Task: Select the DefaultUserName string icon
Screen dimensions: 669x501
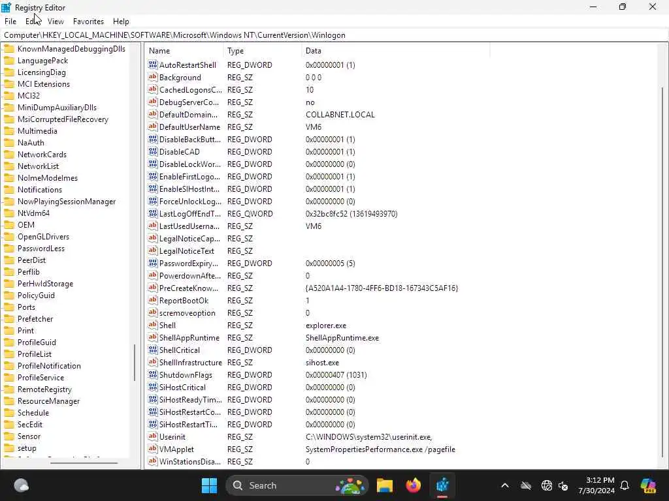Action: click(153, 127)
